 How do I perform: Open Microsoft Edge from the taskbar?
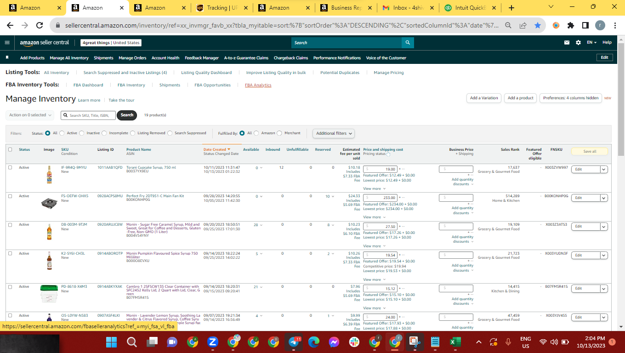314,342
